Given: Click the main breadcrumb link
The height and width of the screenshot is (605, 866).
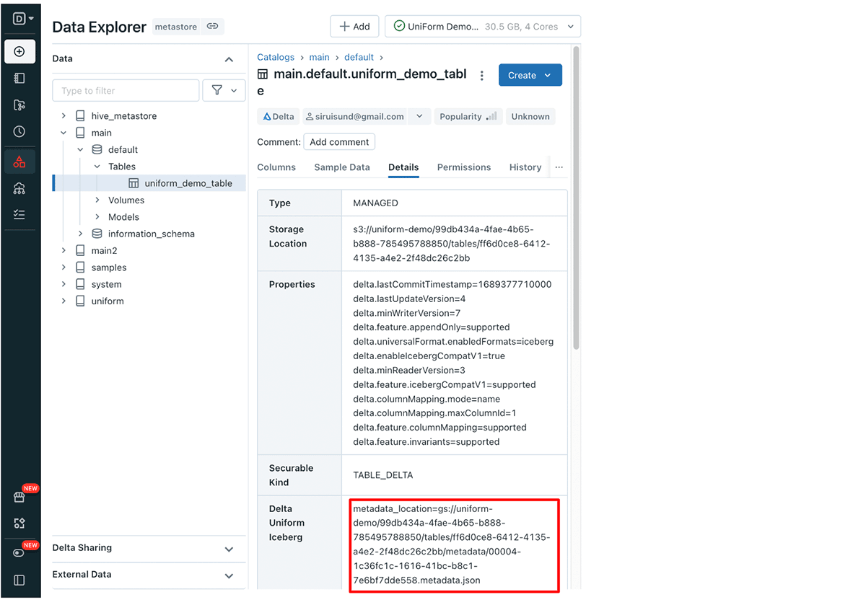Looking at the screenshot, I should pos(319,58).
